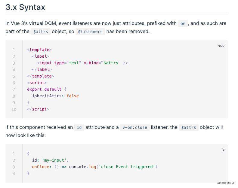Click the '$attrs' code badge in first paragraph
The width and height of the screenshot is (238, 188).
[41, 32]
